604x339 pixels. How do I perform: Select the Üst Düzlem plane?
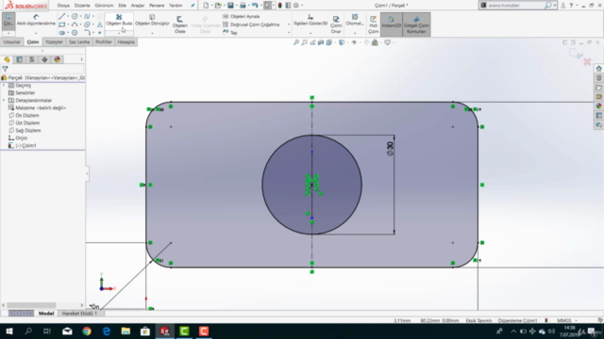point(27,123)
